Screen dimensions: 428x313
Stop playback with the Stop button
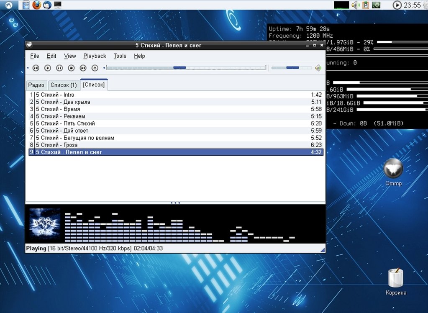click(x=71, y=68)
